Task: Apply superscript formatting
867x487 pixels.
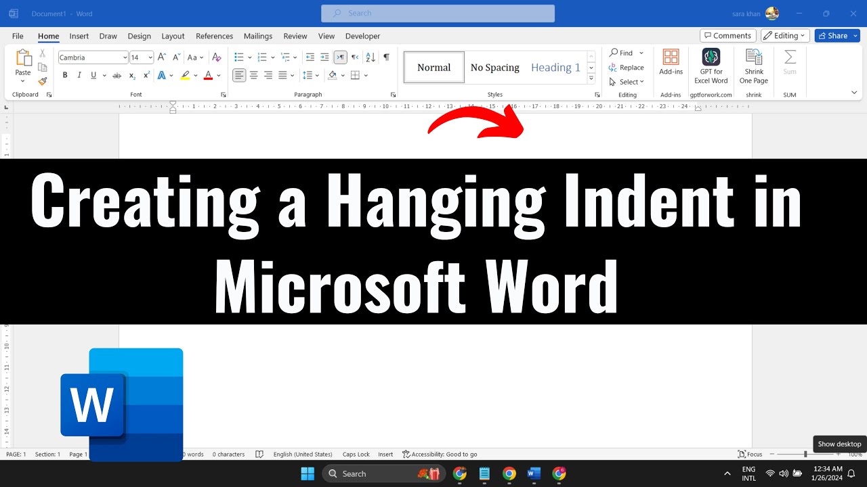Action: click(x=146, y=75)
